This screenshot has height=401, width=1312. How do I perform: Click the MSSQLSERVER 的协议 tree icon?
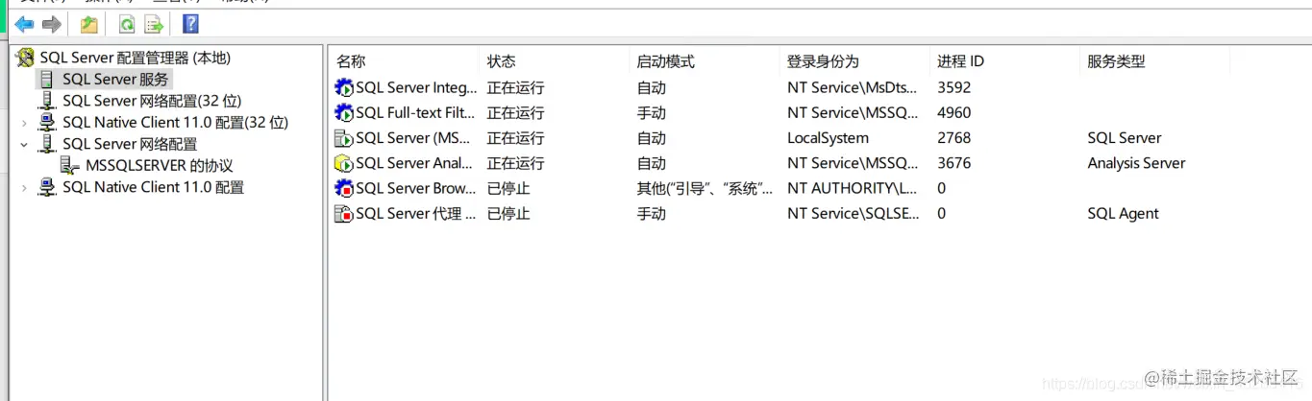(70, 166)
